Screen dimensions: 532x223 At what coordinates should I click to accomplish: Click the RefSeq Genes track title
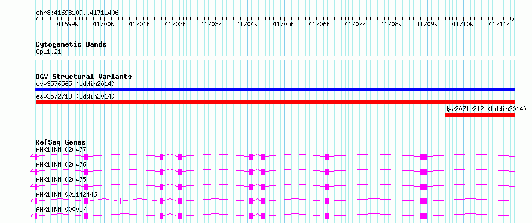click(61, 142)
